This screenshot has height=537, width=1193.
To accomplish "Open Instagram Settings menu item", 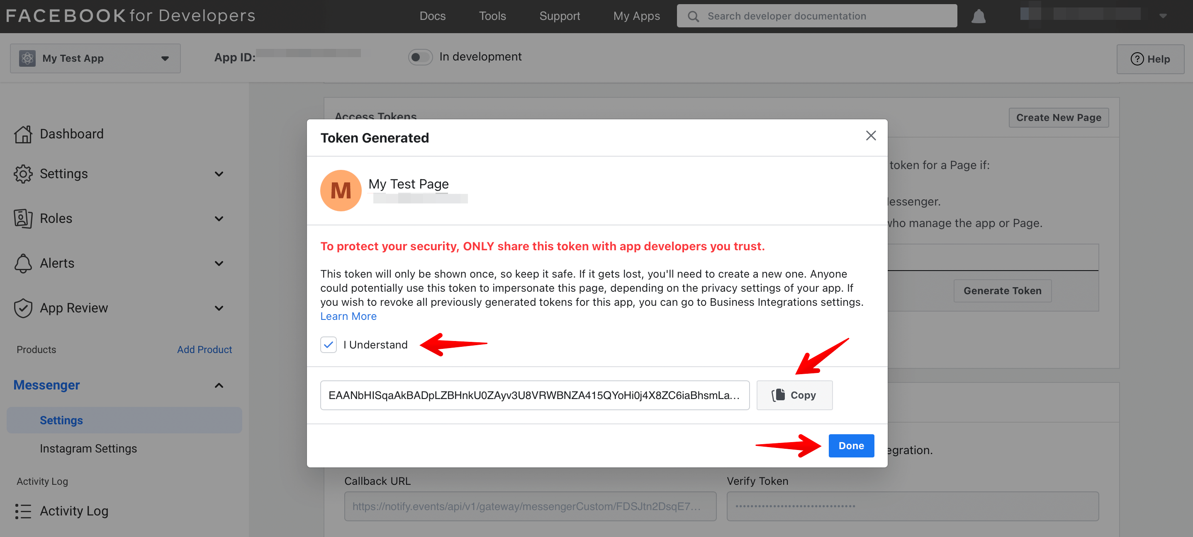I will [88, 448].
